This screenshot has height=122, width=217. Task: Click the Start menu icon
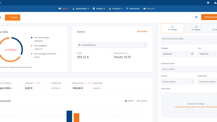click(60, 8)
